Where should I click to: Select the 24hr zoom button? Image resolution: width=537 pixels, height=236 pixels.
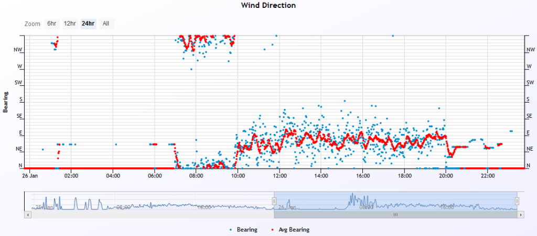[88, 24]
